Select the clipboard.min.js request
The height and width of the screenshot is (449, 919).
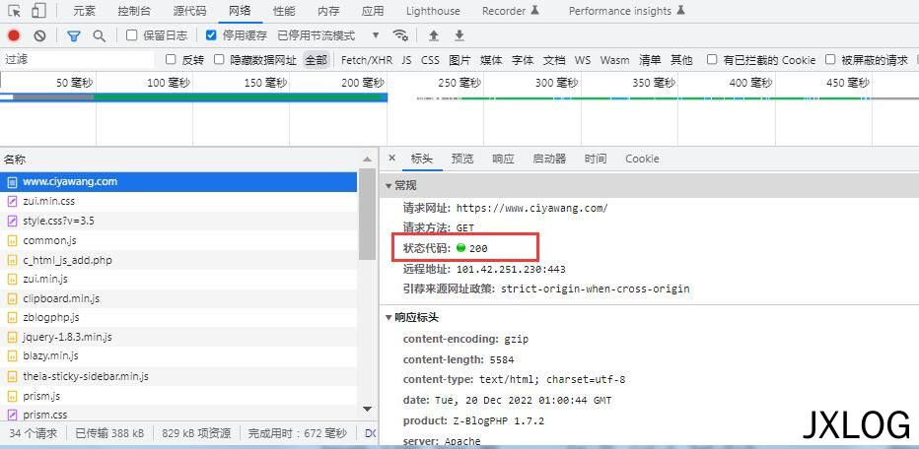click(178, 298)
